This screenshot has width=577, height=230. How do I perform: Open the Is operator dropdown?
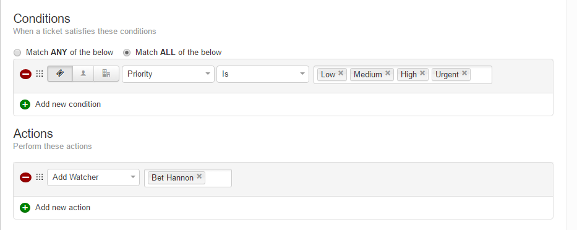coord(263,74)
